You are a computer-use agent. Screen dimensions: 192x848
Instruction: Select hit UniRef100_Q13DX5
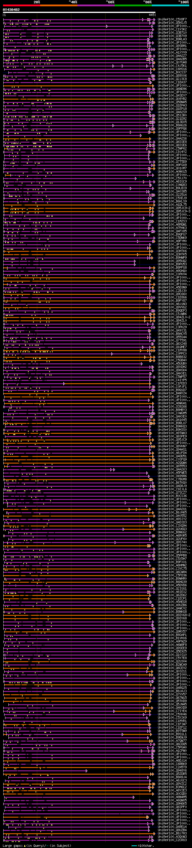172,122
